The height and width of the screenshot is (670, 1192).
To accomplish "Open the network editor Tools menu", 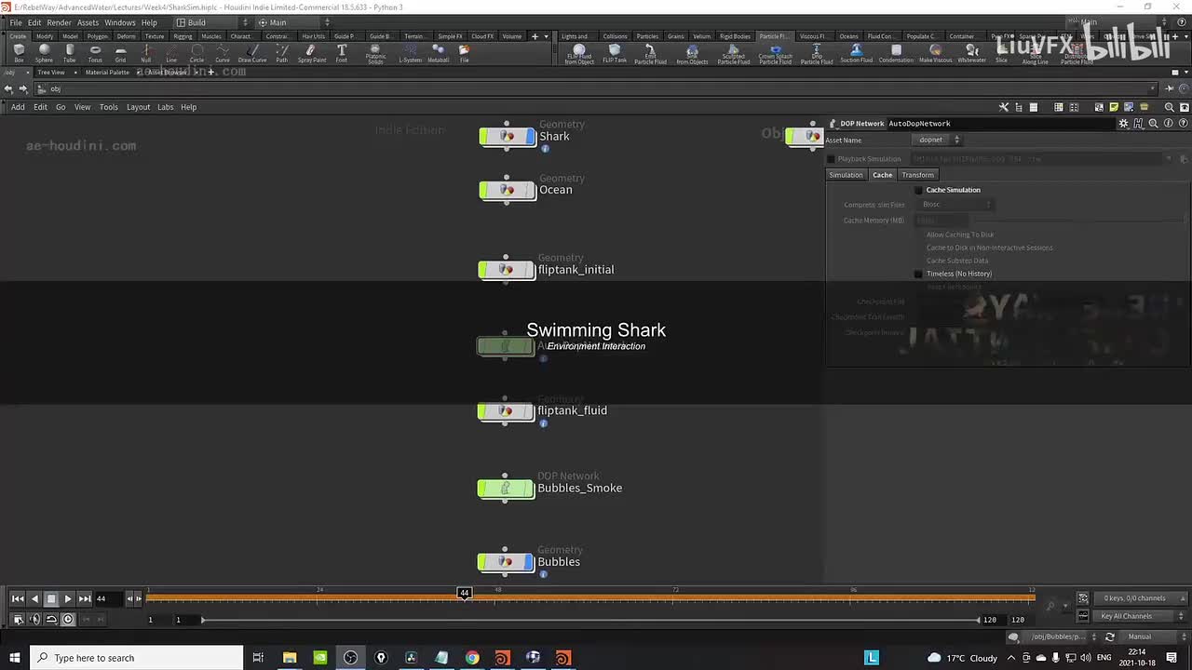I will (x=109, y=107).
